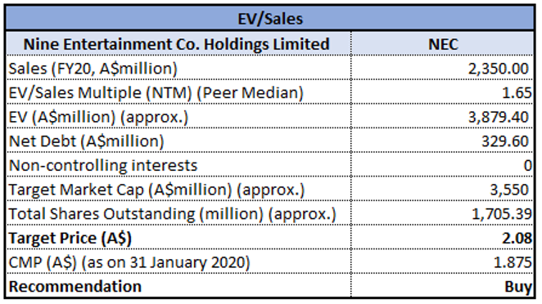The height and width of the screenshot is (304, 542).
Task: Click the Target Market Cap label cell
Action: pos(178,189)
